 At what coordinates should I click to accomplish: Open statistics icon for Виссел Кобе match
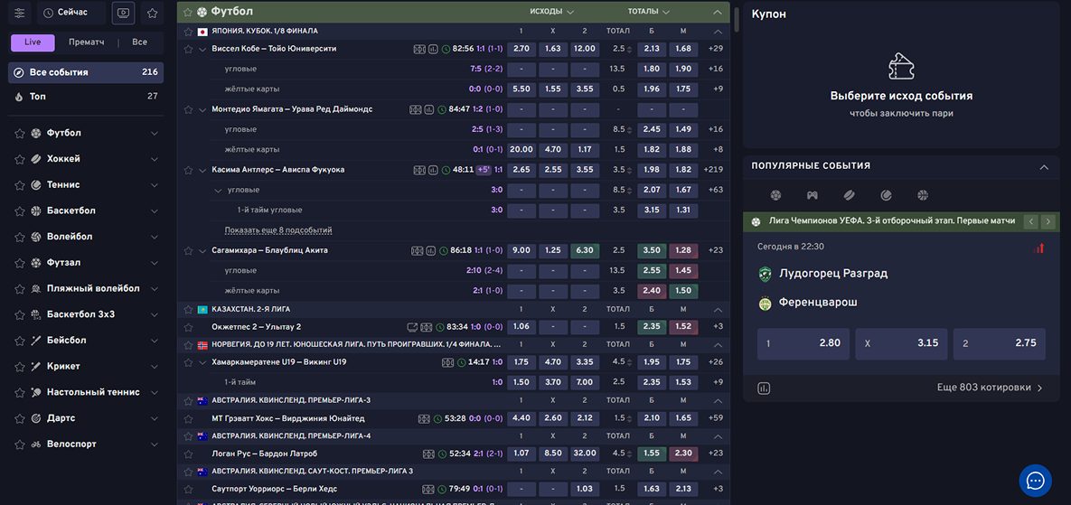(433, 49)
